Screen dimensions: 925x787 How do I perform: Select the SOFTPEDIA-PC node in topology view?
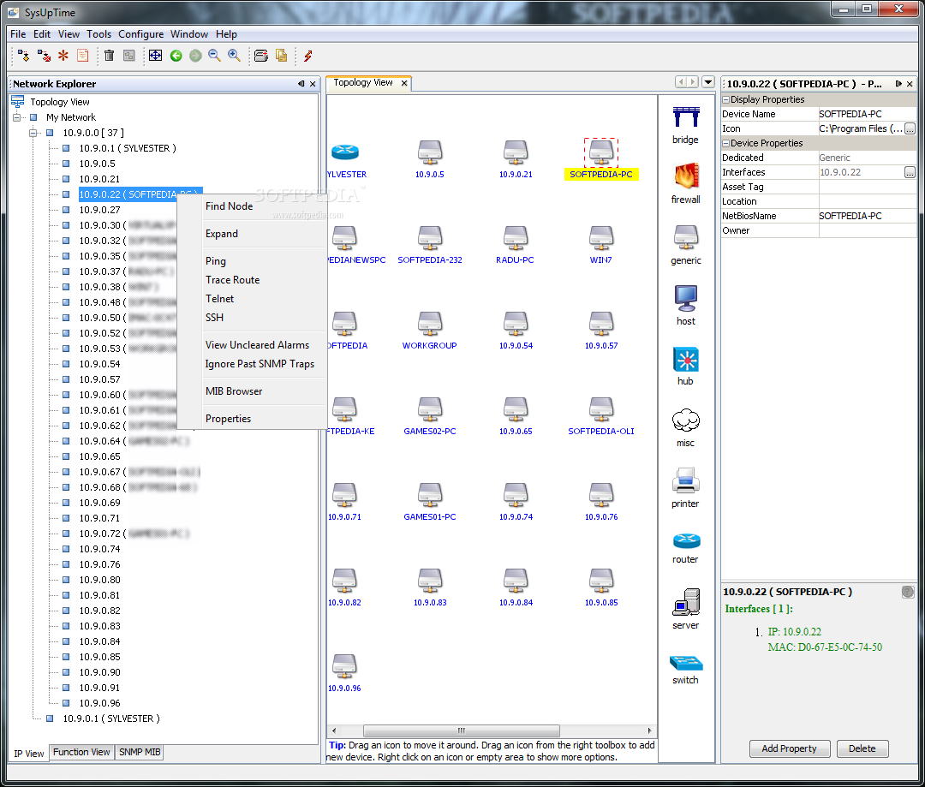[x=601, y=152]
